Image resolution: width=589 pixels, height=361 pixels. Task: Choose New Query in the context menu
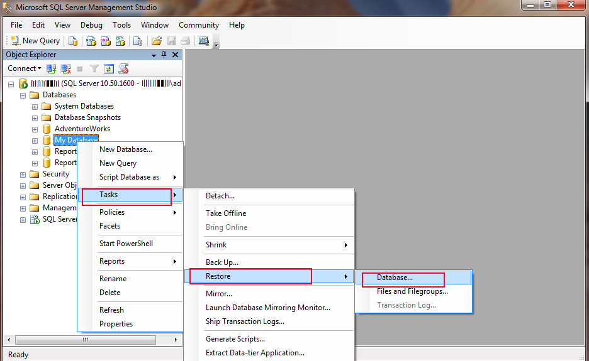[130, 163]
